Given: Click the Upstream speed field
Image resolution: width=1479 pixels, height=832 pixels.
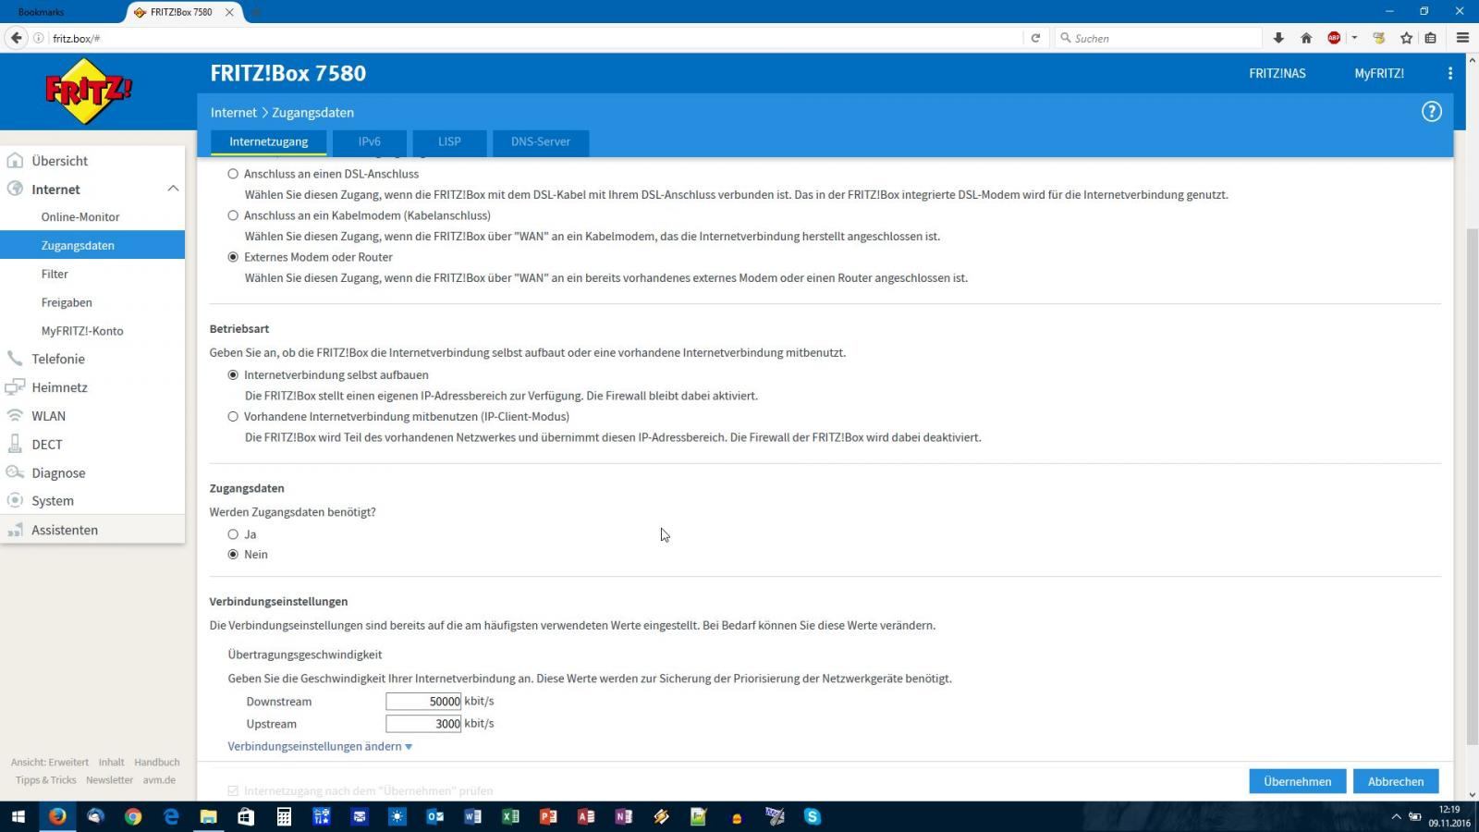Looking at the screenshot, I should pyautogui.click(x=423, y=724).
